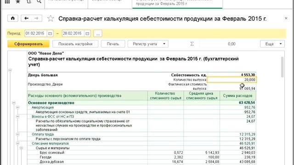Click column header Сумма расходов
Viewport: 294px width, 165px height.
coord(238,96)
